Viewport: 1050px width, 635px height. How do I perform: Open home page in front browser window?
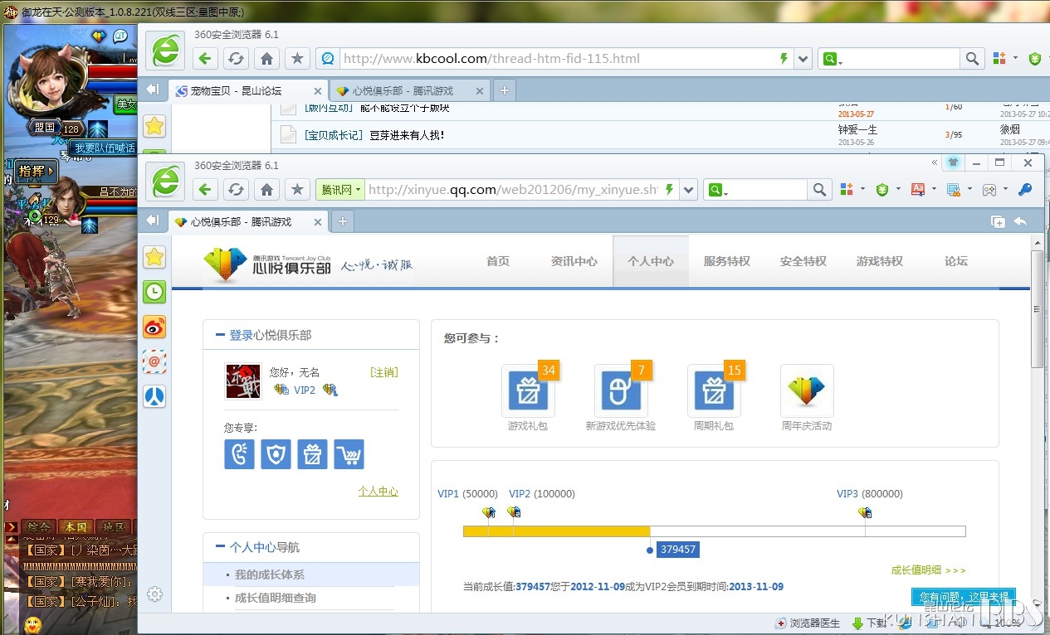266,190
